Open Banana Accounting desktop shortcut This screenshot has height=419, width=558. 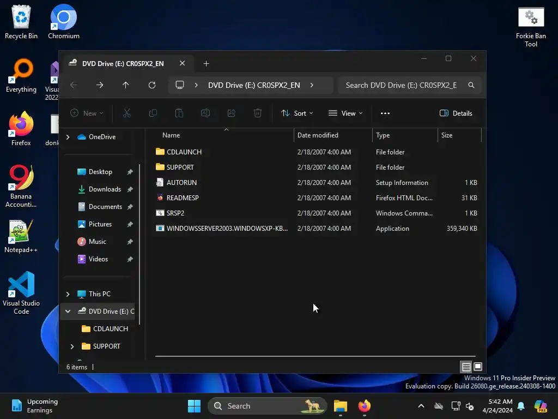(21, 187)
